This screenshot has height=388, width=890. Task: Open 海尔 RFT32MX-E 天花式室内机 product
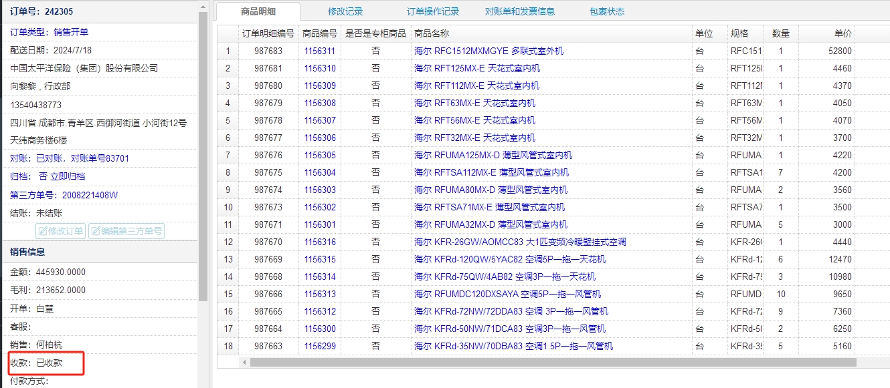point(474,138)
